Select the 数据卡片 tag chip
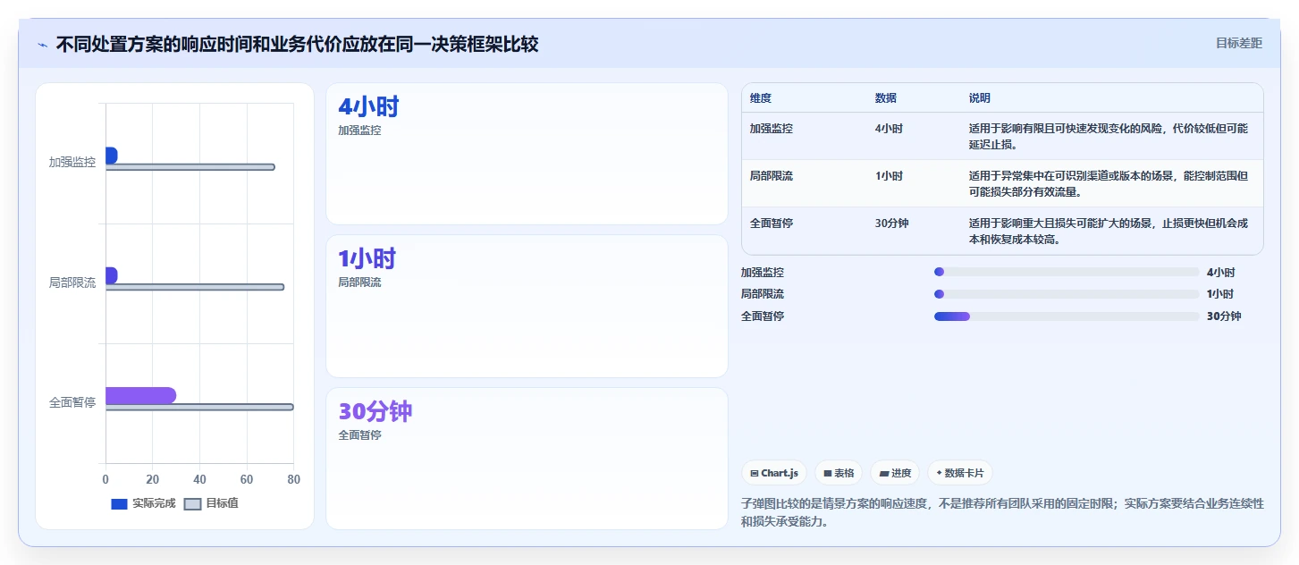This screenshot has width=1299, height=565. (960, 473)
